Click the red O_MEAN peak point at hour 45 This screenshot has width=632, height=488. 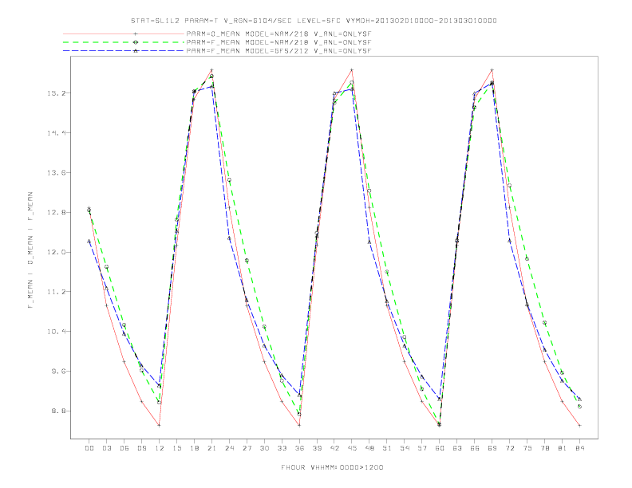tap(352, 70)
